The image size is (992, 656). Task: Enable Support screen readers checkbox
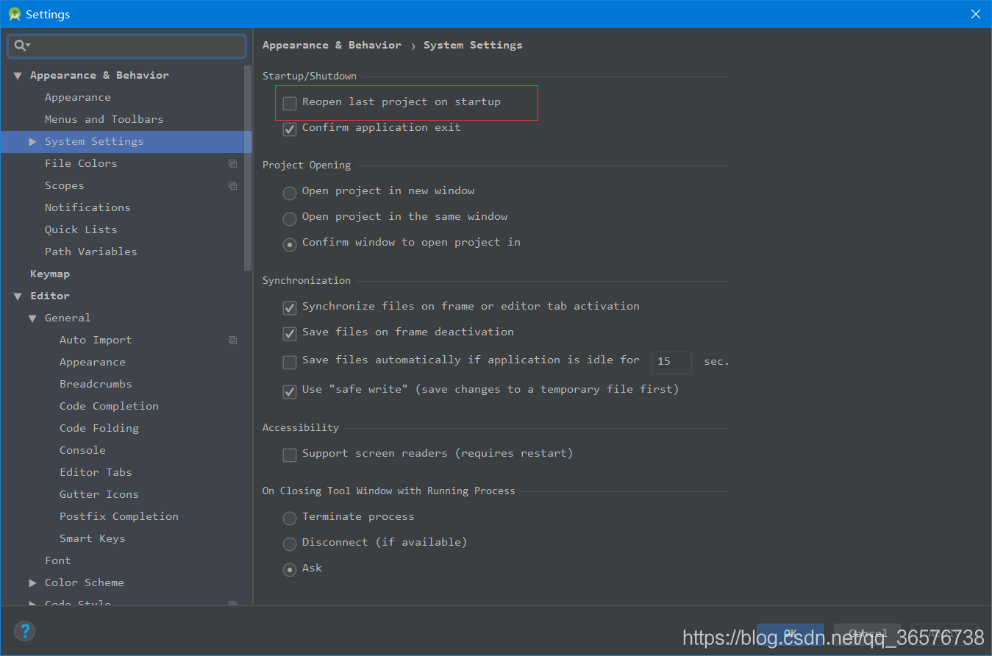point(290,454)
